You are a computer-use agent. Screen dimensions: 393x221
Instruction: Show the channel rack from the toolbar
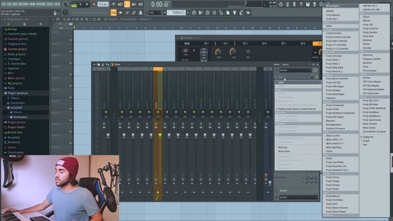208,12
